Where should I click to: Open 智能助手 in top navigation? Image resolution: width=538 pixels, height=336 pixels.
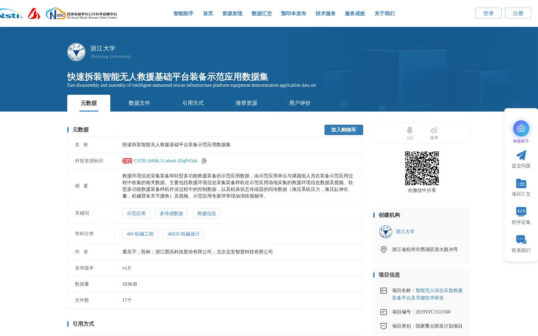click(184, 13)
